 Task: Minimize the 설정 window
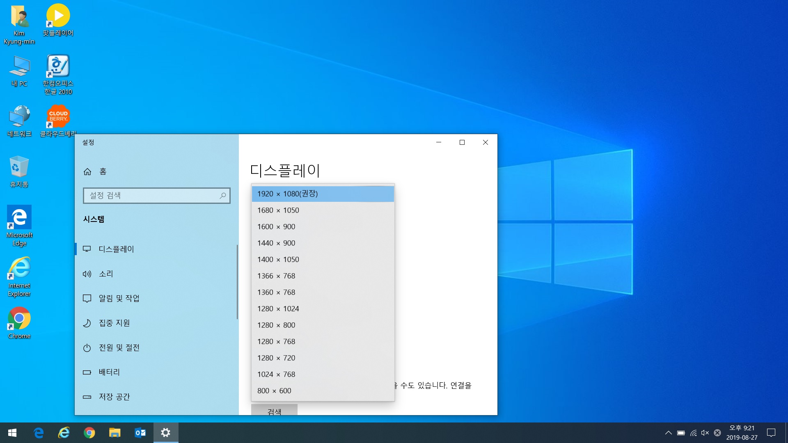pyautogui.click(x=439, y=142)
